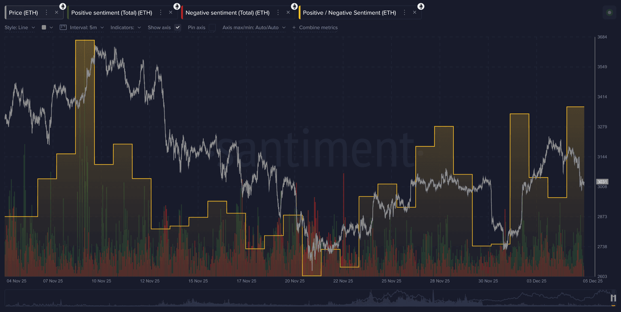This screenshot has width=621, height=312.
Task: Remove the Price (ETH) metric
Action: (57, 13)
